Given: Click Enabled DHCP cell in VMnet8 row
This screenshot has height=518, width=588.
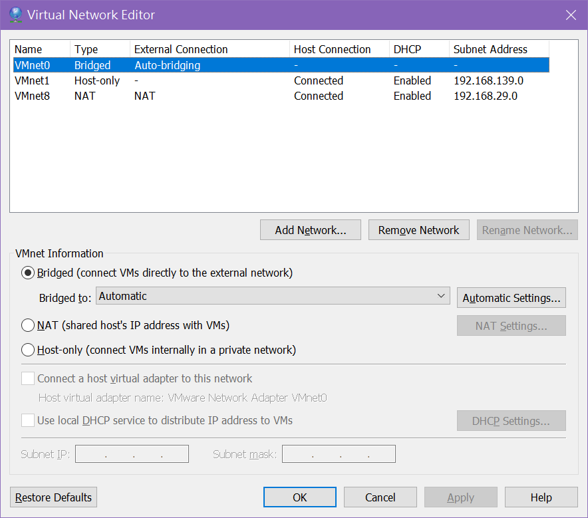Looking at the screenshot, I should click(412, 96).
